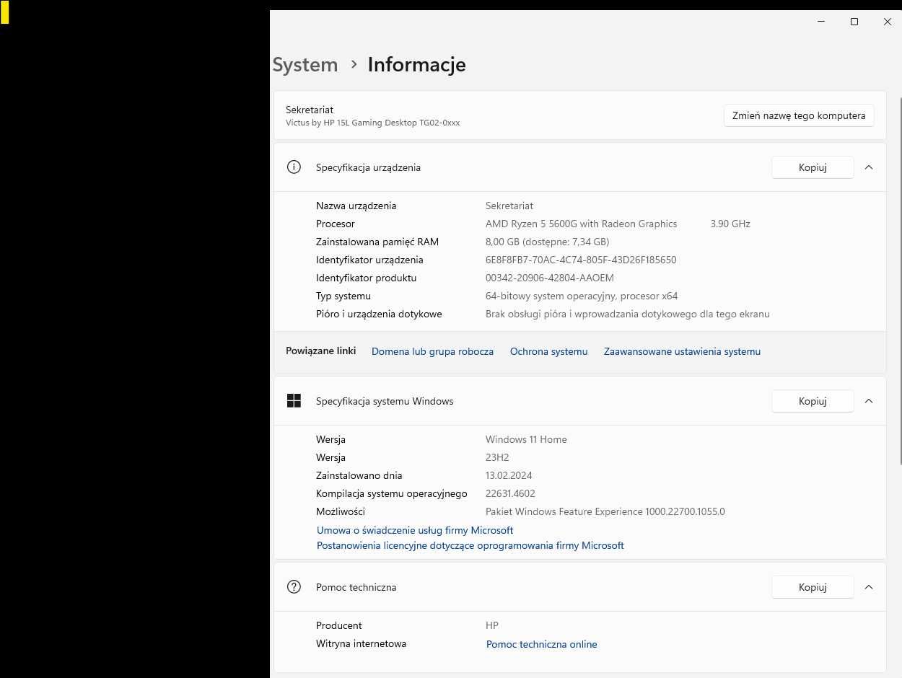Click the HP manufacturer value
The height and width of the screenshot is (678, 902).
click(x=491, y=625)
